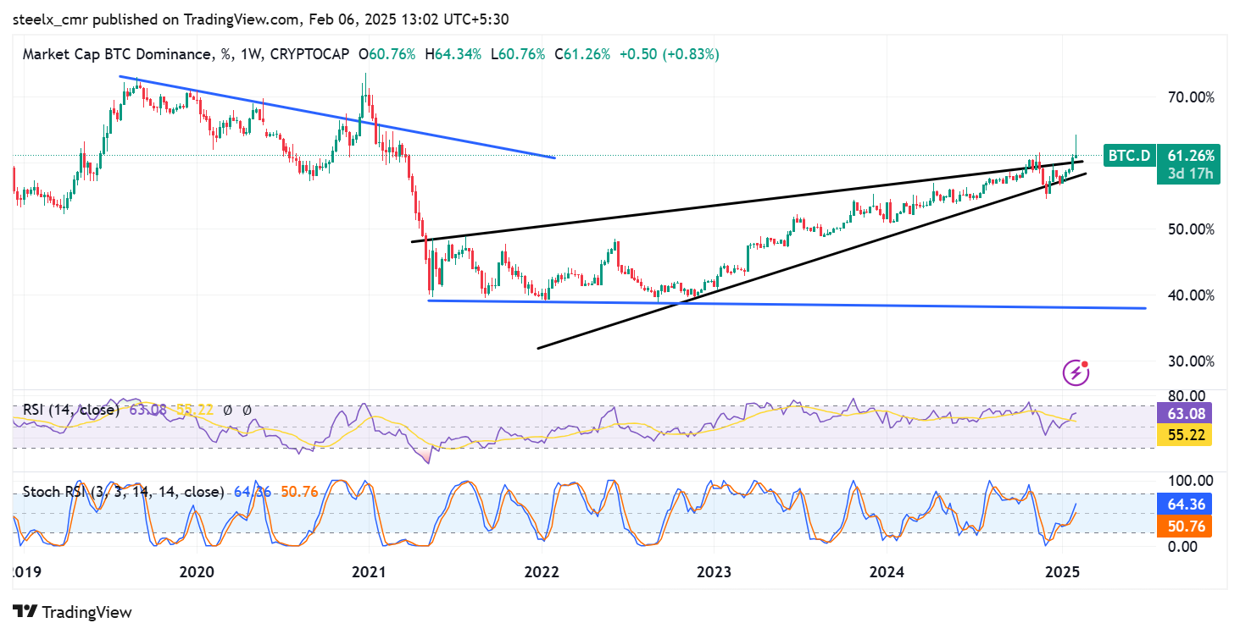Click the 0.00 Stoch RSI axis label
1240x634 pixels.
(1183, 546)
